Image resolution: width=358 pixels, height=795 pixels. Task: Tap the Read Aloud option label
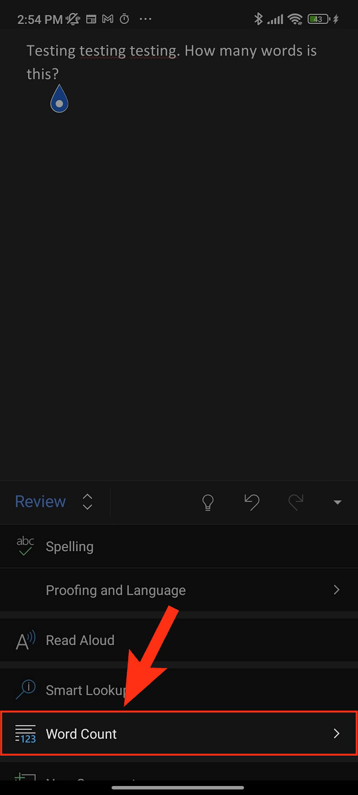[x=80, y=640]
